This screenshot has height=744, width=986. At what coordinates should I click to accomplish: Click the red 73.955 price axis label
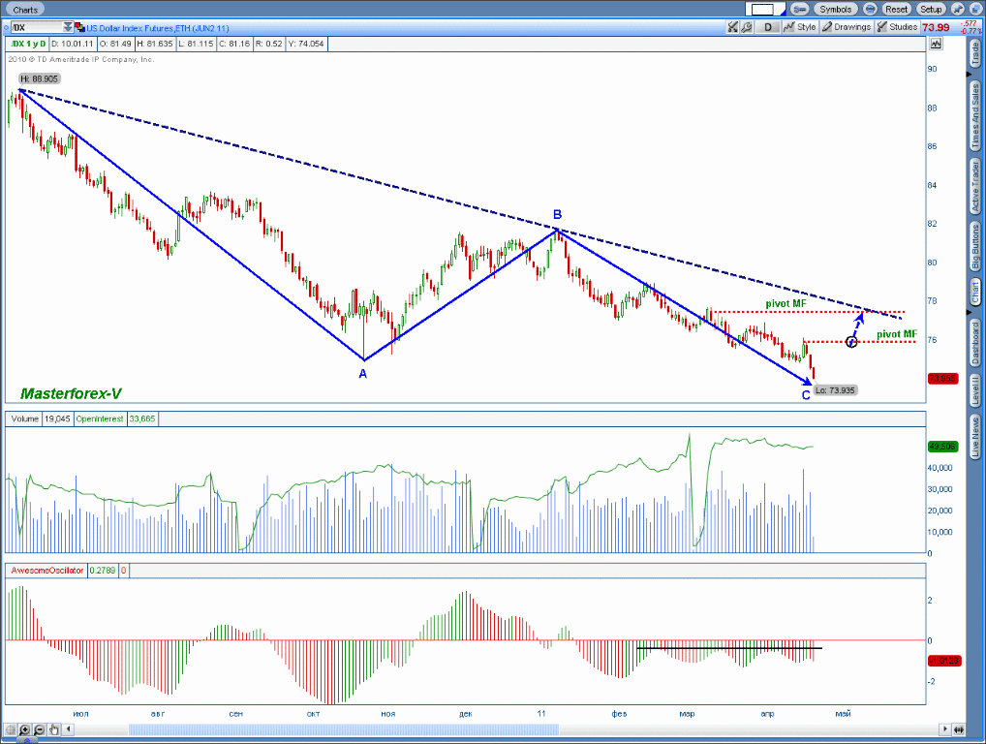[942, 378]
